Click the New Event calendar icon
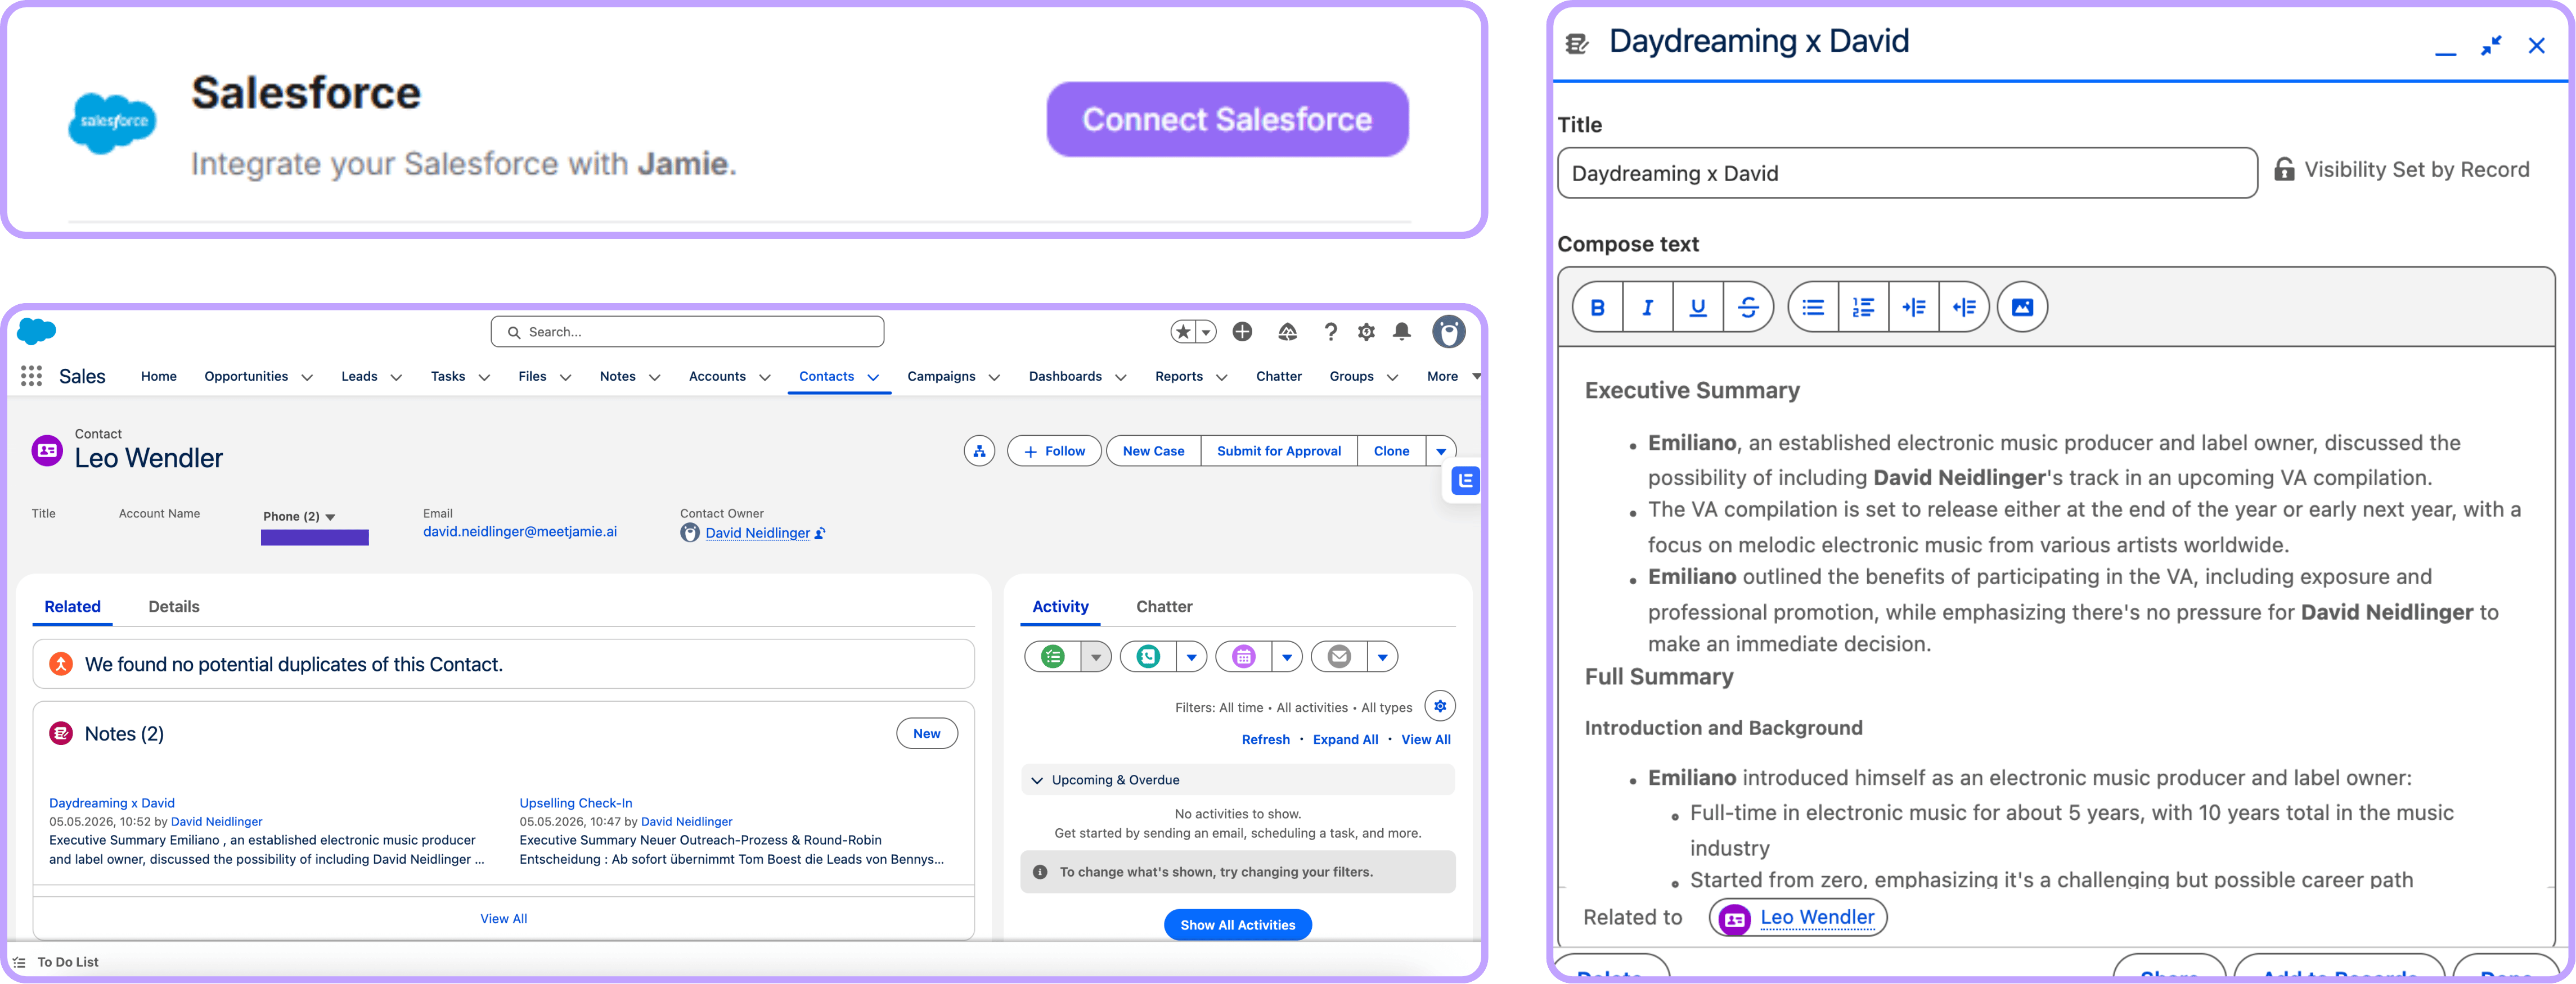The height and width of the screenshot is (984, 2576). coord(1244,657)
